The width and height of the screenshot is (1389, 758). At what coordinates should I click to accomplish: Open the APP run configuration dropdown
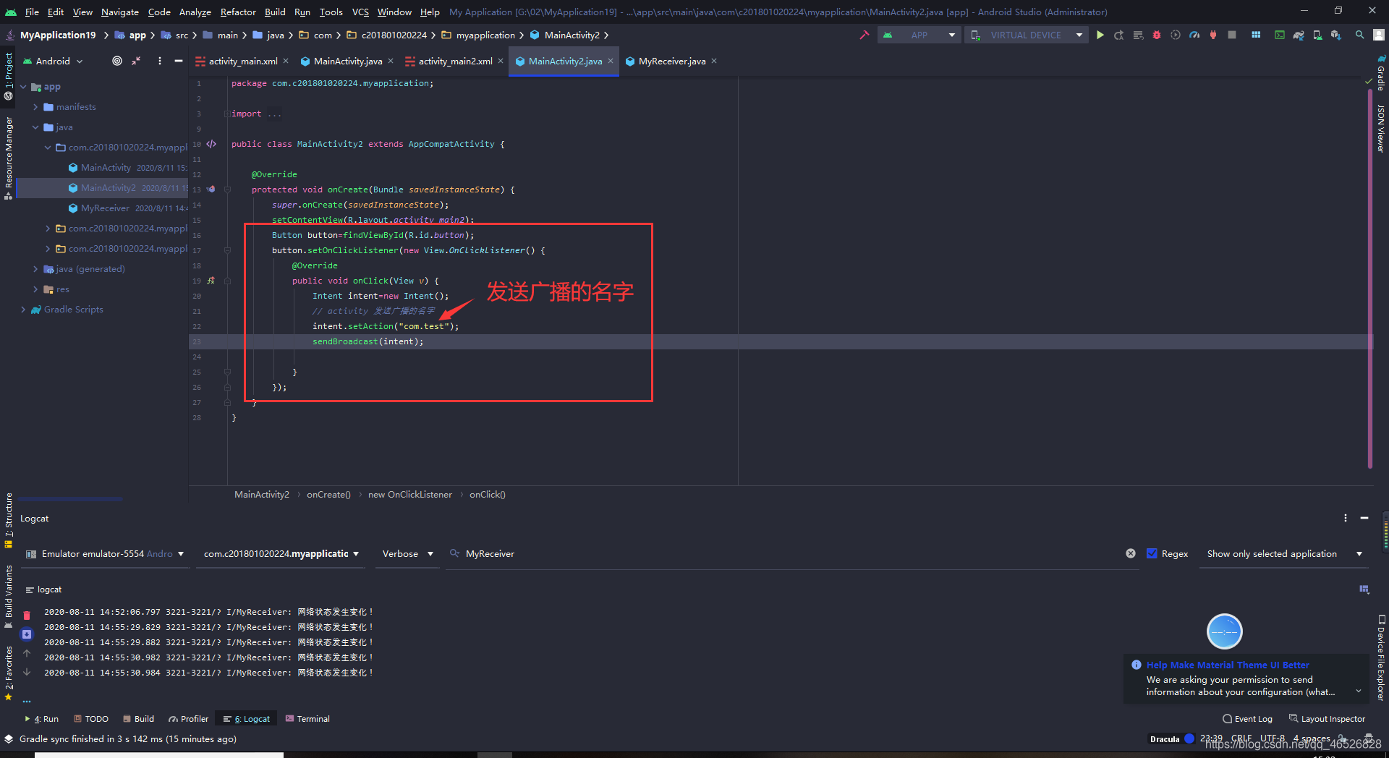pos(919,35)
